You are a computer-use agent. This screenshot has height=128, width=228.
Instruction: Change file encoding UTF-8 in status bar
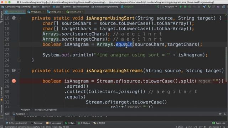[202, 127]
